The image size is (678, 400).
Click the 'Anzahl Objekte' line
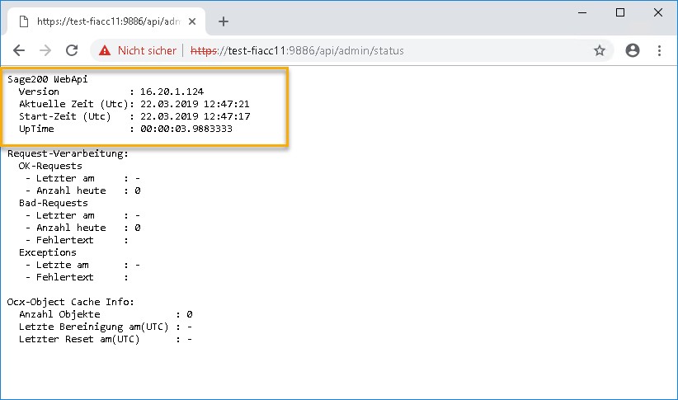[106, 314]
